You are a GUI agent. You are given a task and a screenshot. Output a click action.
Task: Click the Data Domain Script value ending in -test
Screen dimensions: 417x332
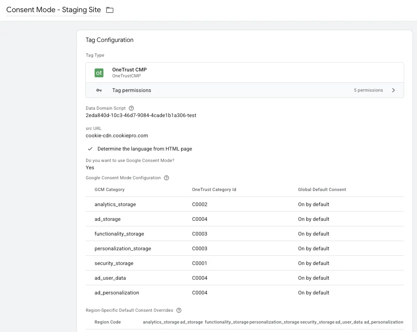point(141,116)
